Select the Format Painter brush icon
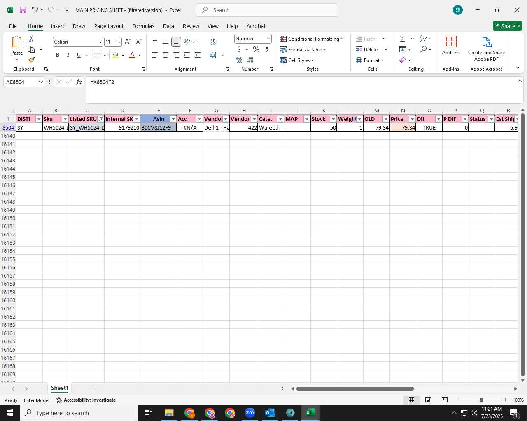The image size is (527, 421). tap(31, 60)
